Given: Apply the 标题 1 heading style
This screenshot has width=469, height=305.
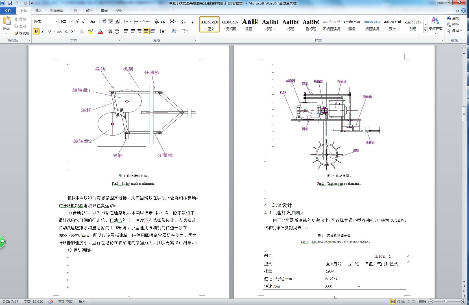Looking at the screenshot, I should click(x=250, y=24).
